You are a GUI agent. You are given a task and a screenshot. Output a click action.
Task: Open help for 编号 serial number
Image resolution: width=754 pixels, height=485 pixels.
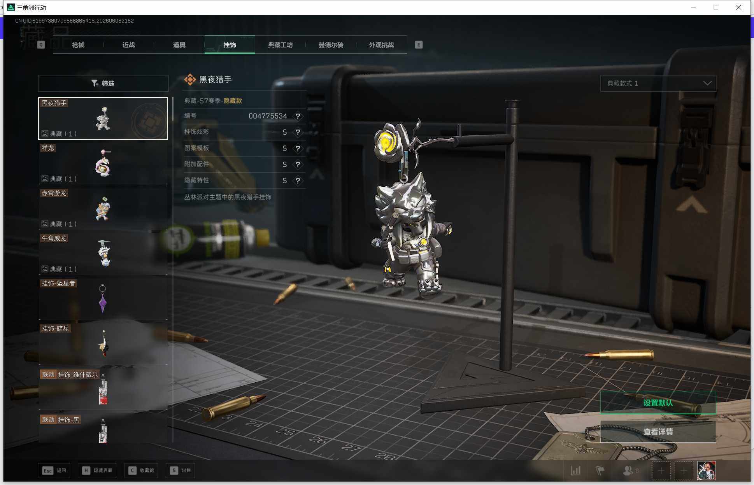click(298, 116)
